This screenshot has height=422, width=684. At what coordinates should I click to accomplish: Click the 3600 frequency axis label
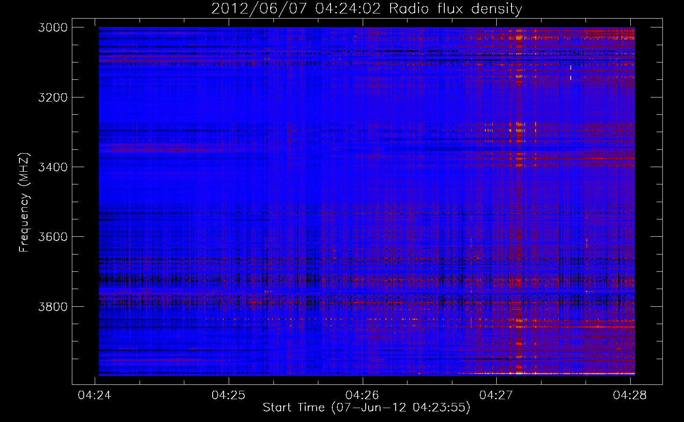point(53,237)
